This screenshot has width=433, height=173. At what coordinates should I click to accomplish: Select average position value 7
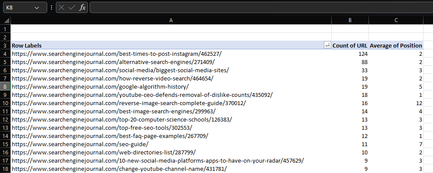click(x=396, y=144)
